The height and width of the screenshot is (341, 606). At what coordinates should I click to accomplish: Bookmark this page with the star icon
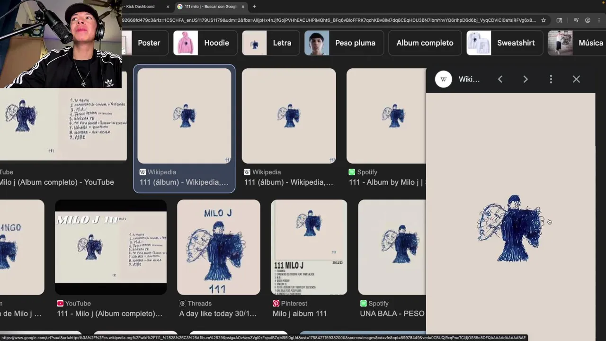(544, 20)
